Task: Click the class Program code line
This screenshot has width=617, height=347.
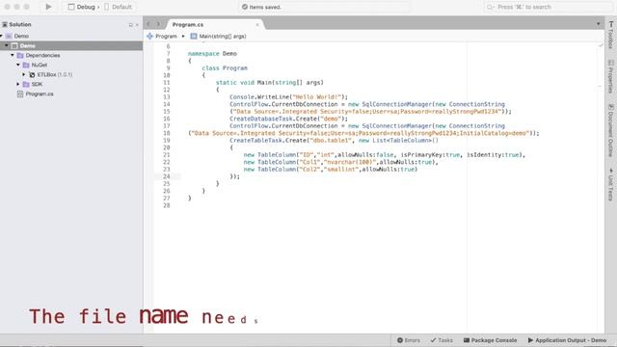Action: pyautogui.click(x=225, y=68)
